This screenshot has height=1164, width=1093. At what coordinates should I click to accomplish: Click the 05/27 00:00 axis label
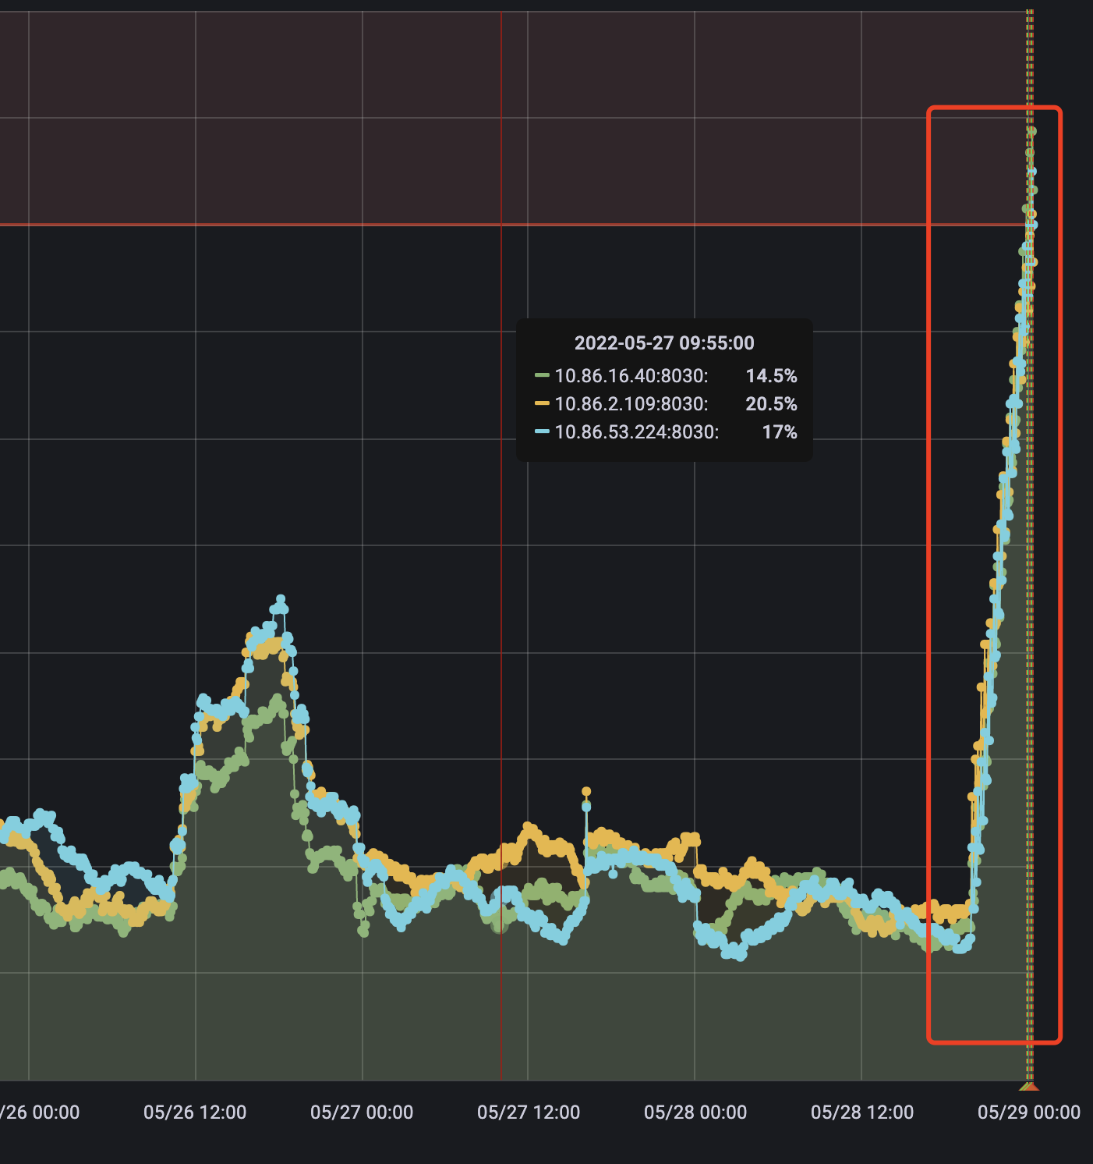tap(362, 1113)
